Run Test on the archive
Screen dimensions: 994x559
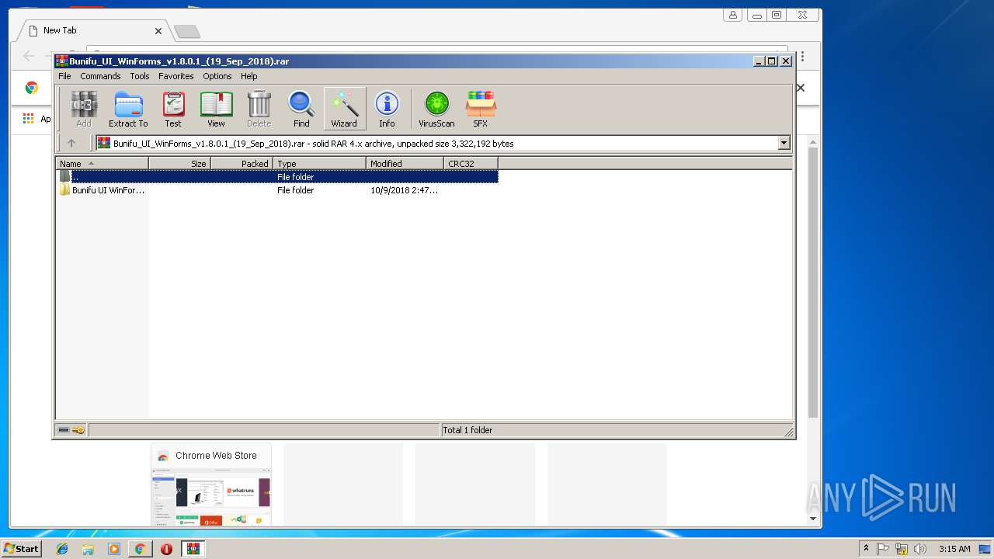click(173, 109)
